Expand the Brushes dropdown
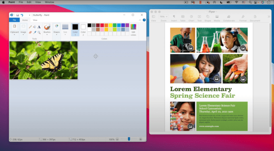 (x=47, y=30)
